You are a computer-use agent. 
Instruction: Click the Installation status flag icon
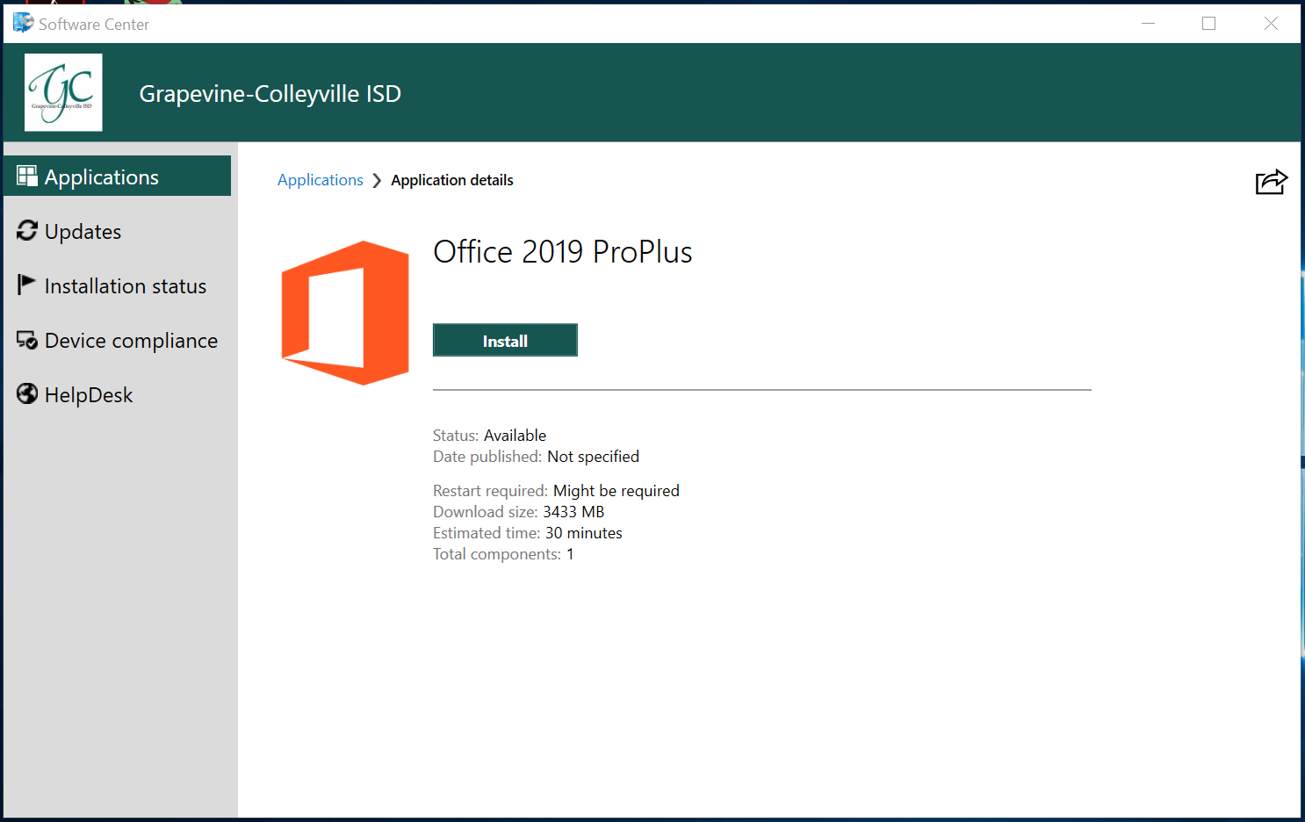coord(25,285)
